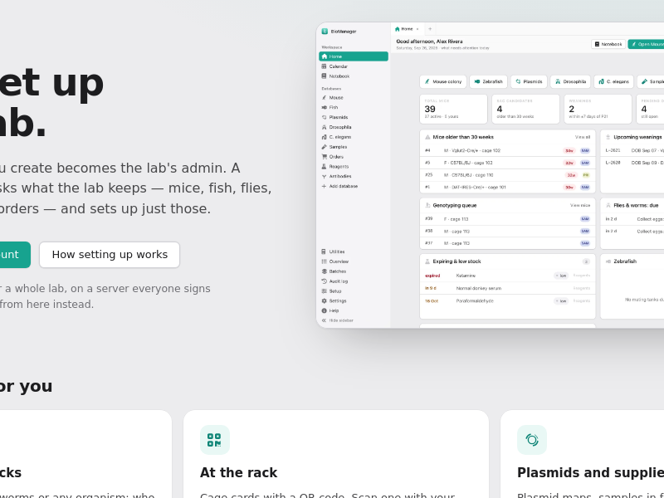
Task: Select the Home tab at the top of the app
Action: [406, 29]
